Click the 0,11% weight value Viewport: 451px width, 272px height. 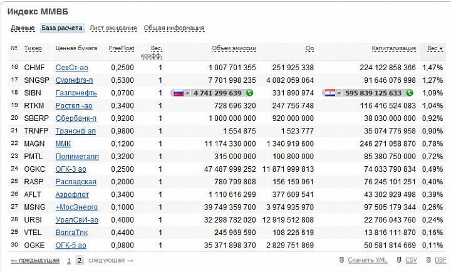point(432,245)
